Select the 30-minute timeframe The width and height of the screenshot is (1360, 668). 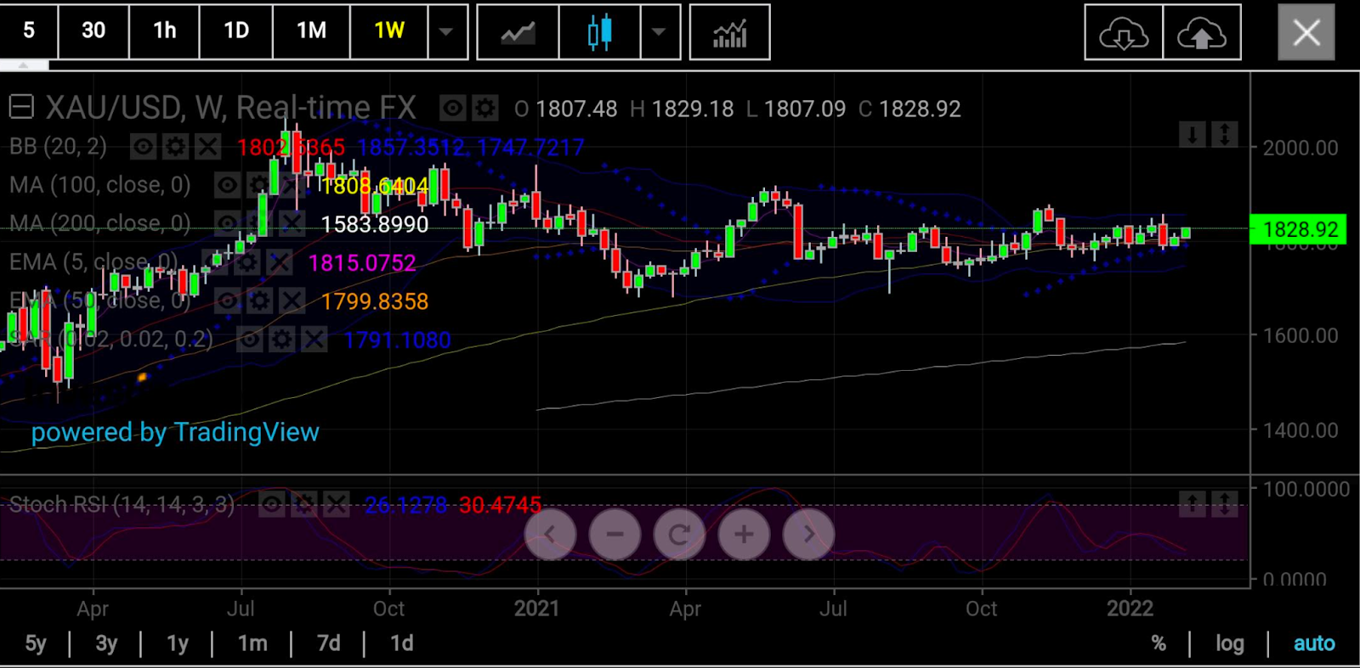pos(93,31)
